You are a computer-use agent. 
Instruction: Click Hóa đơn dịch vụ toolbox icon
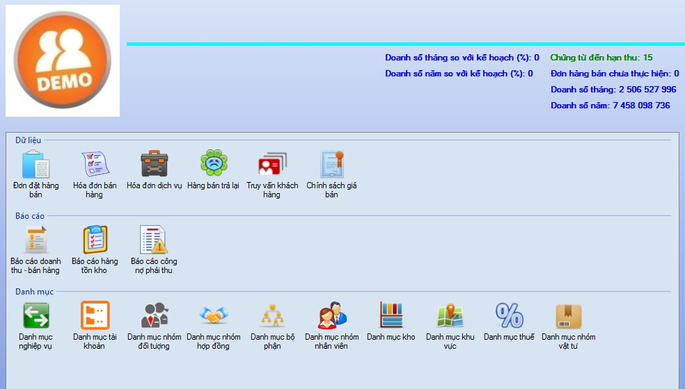click(x=154, y=164)
